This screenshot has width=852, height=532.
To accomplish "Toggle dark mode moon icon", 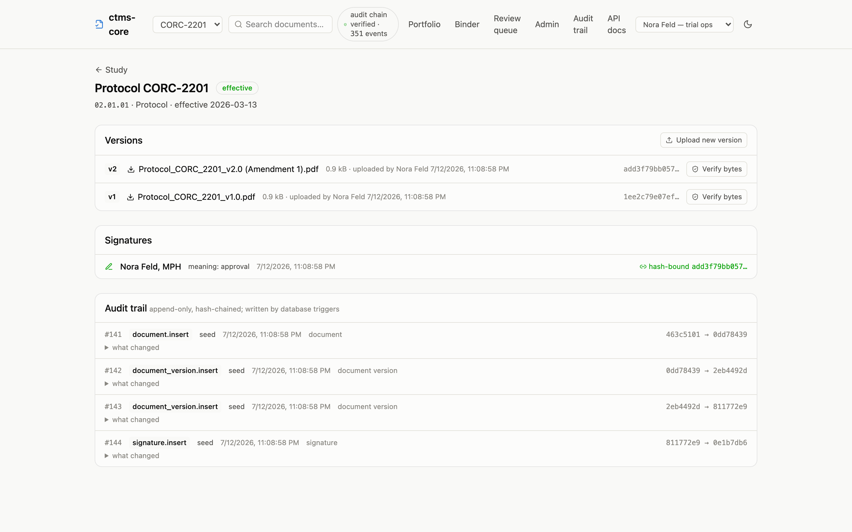I will (x=748, y=24).
